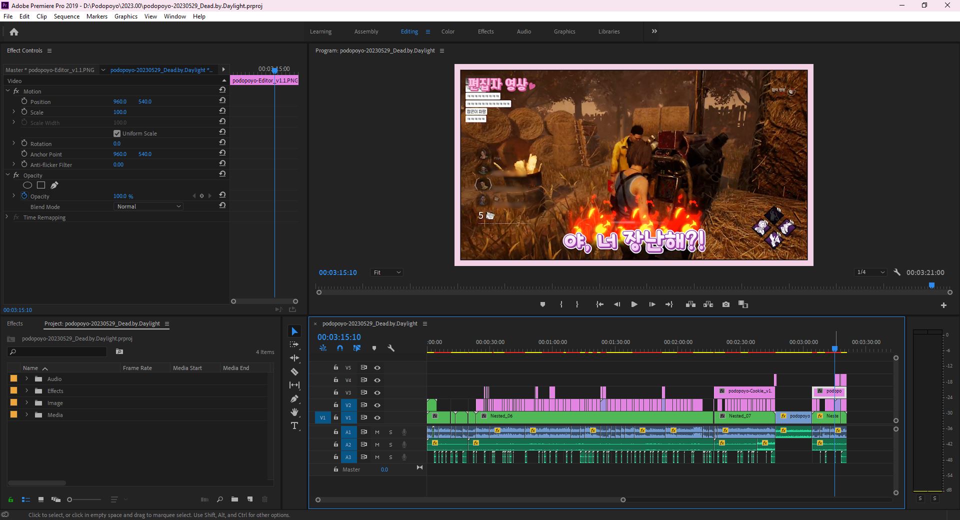Switch to Effects panel tab
Viewport: 960px width, 520px height.
[x=15, y=323]
